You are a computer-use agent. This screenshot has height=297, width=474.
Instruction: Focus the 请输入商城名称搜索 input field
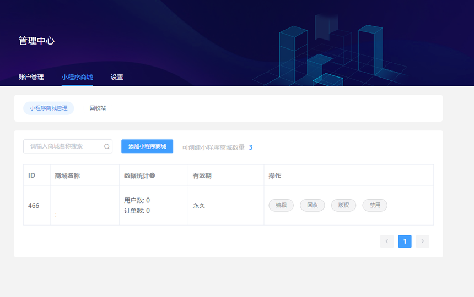pos(63,146)
